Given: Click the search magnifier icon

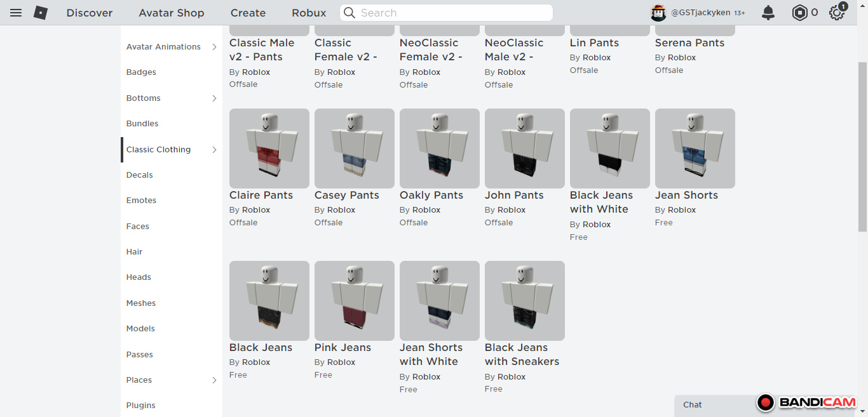Looking at the screenshot, I should click(x=349, y=13).
